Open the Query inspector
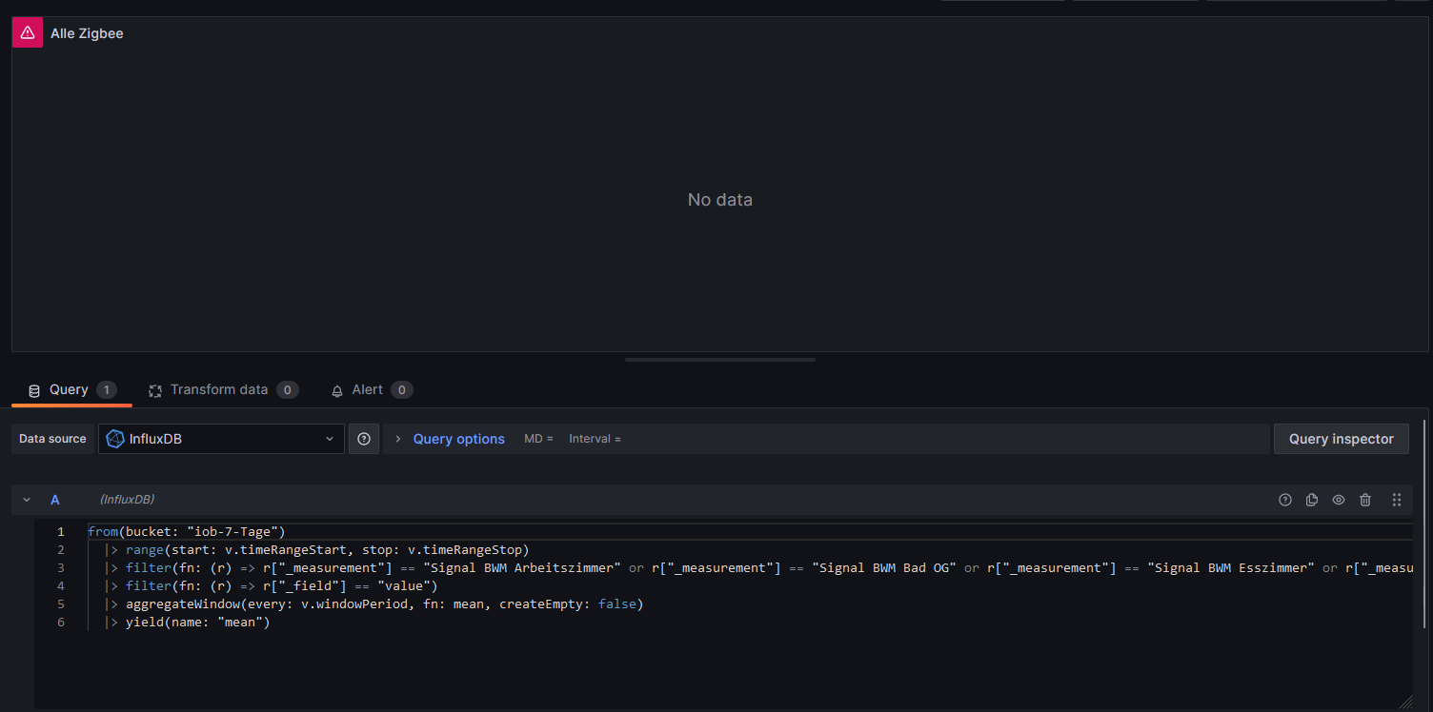This screenshot has height=712, width=1433. (x=1341, y=439)
